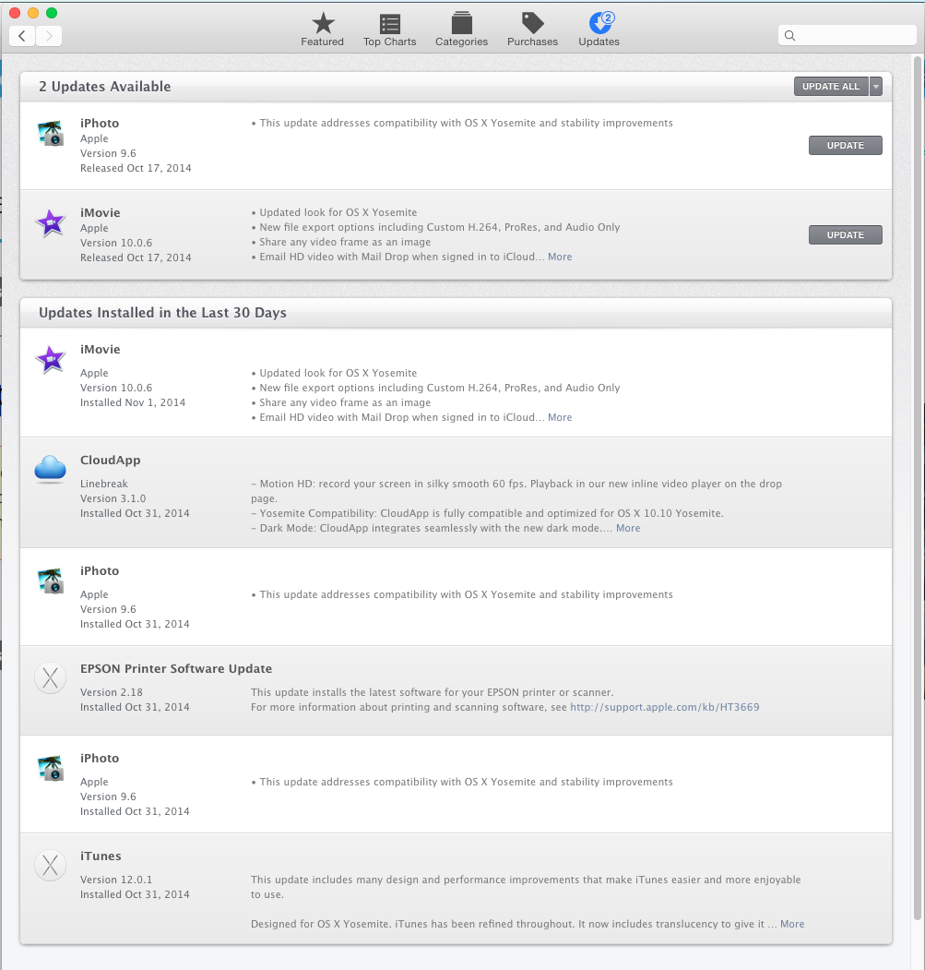Open the support.apple.com/kb/HT3669 link
The image size is (925, 970).
click(665, 707)
